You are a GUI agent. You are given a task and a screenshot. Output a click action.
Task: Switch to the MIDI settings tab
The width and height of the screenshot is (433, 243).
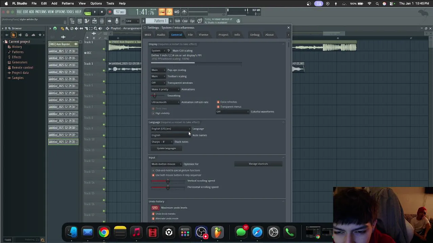148,35
